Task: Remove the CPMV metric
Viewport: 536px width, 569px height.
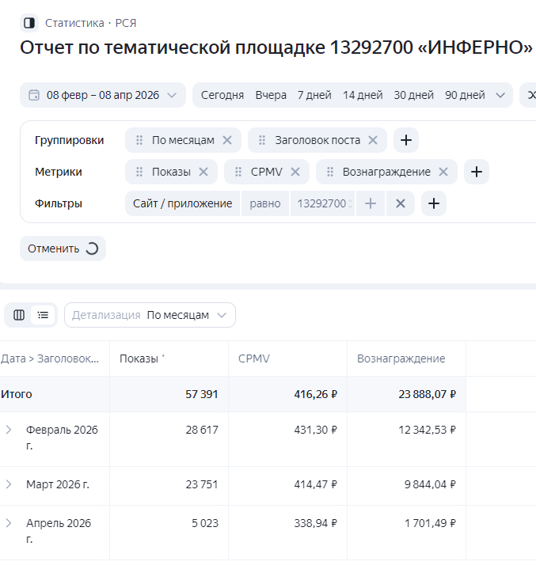Action: click(x=295, y=172)
